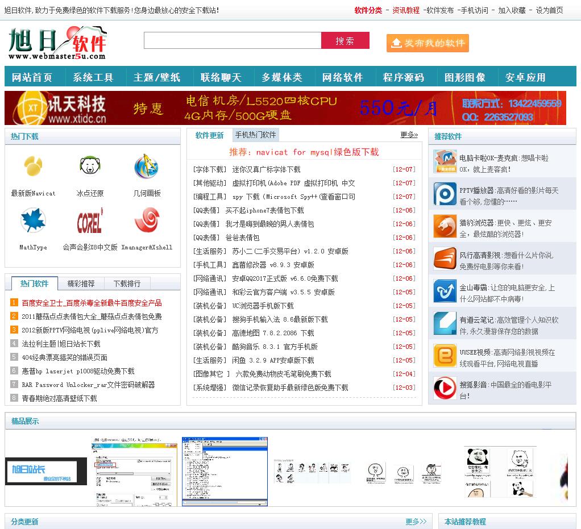The height and width of the screenshot is (529, 581).
Task: Open the 鑫菌修改器 v8.9.3 安卓版 entry
Action: (273, 265)
